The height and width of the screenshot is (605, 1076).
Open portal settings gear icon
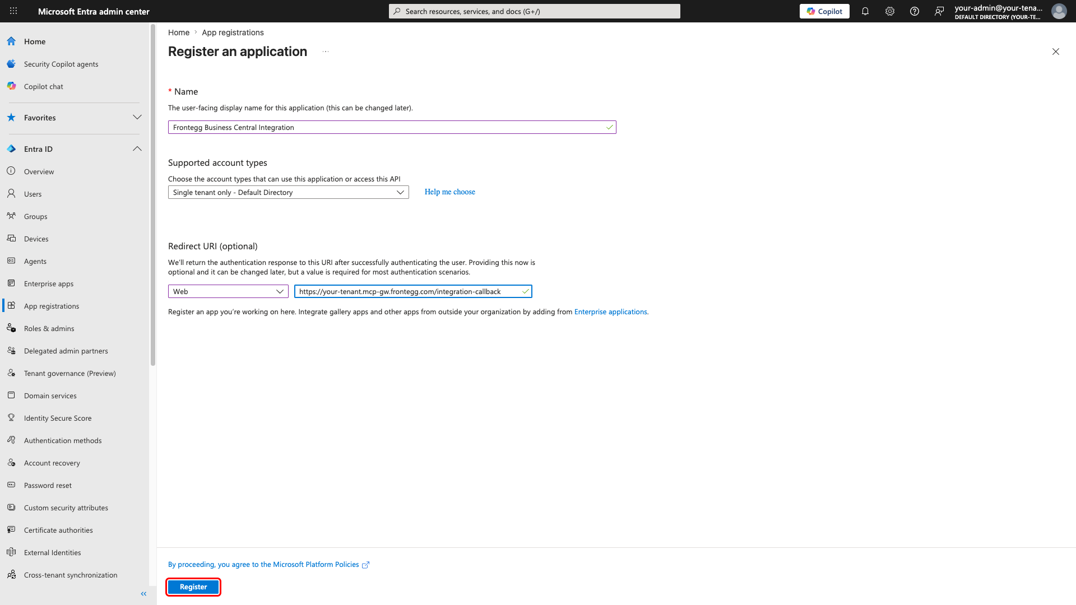[x=890, y=11]
